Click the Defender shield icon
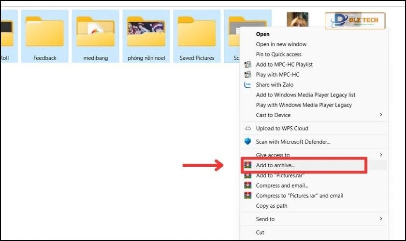The width and height of the screenshot is (406, 241). pyautogui.click(x=248, y=142)
